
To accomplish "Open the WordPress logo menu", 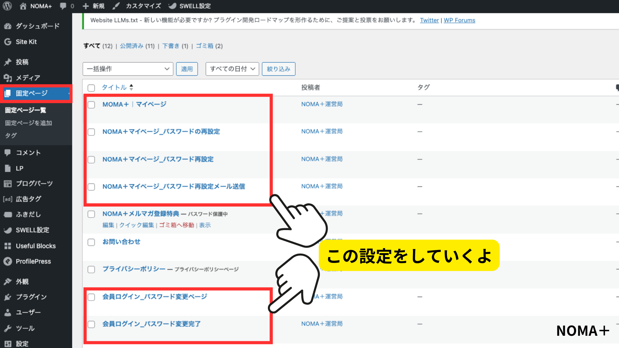I will [x=7, y=6].
